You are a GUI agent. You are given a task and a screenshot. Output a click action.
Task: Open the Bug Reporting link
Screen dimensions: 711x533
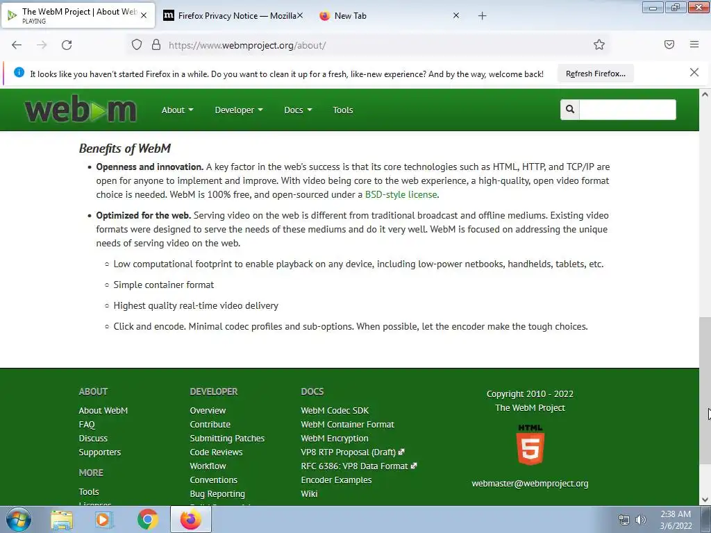coord(217,494)
